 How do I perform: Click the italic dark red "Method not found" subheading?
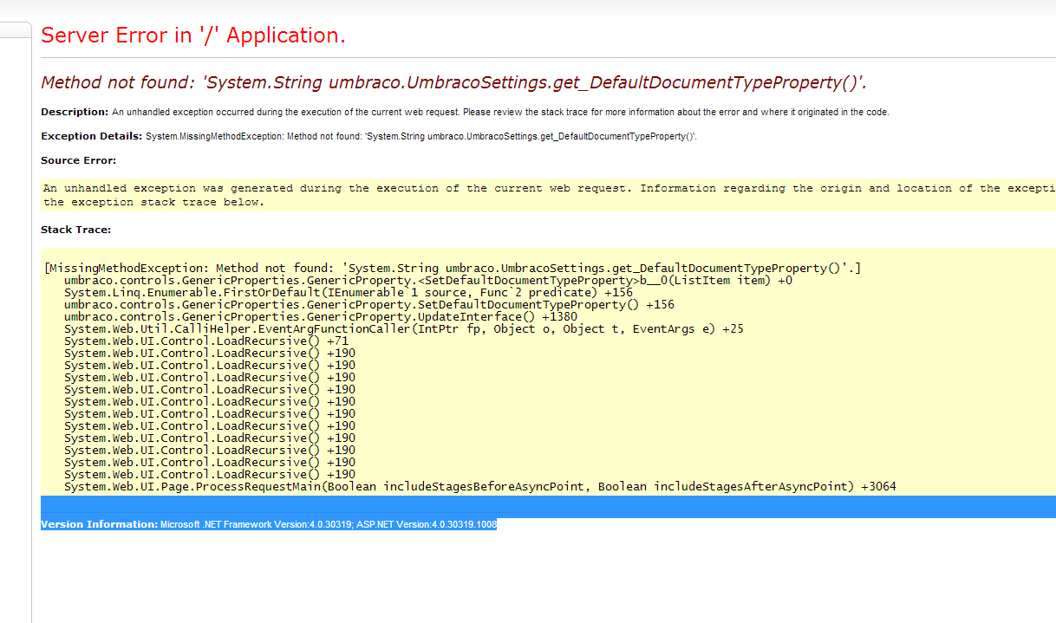[453, 83]
